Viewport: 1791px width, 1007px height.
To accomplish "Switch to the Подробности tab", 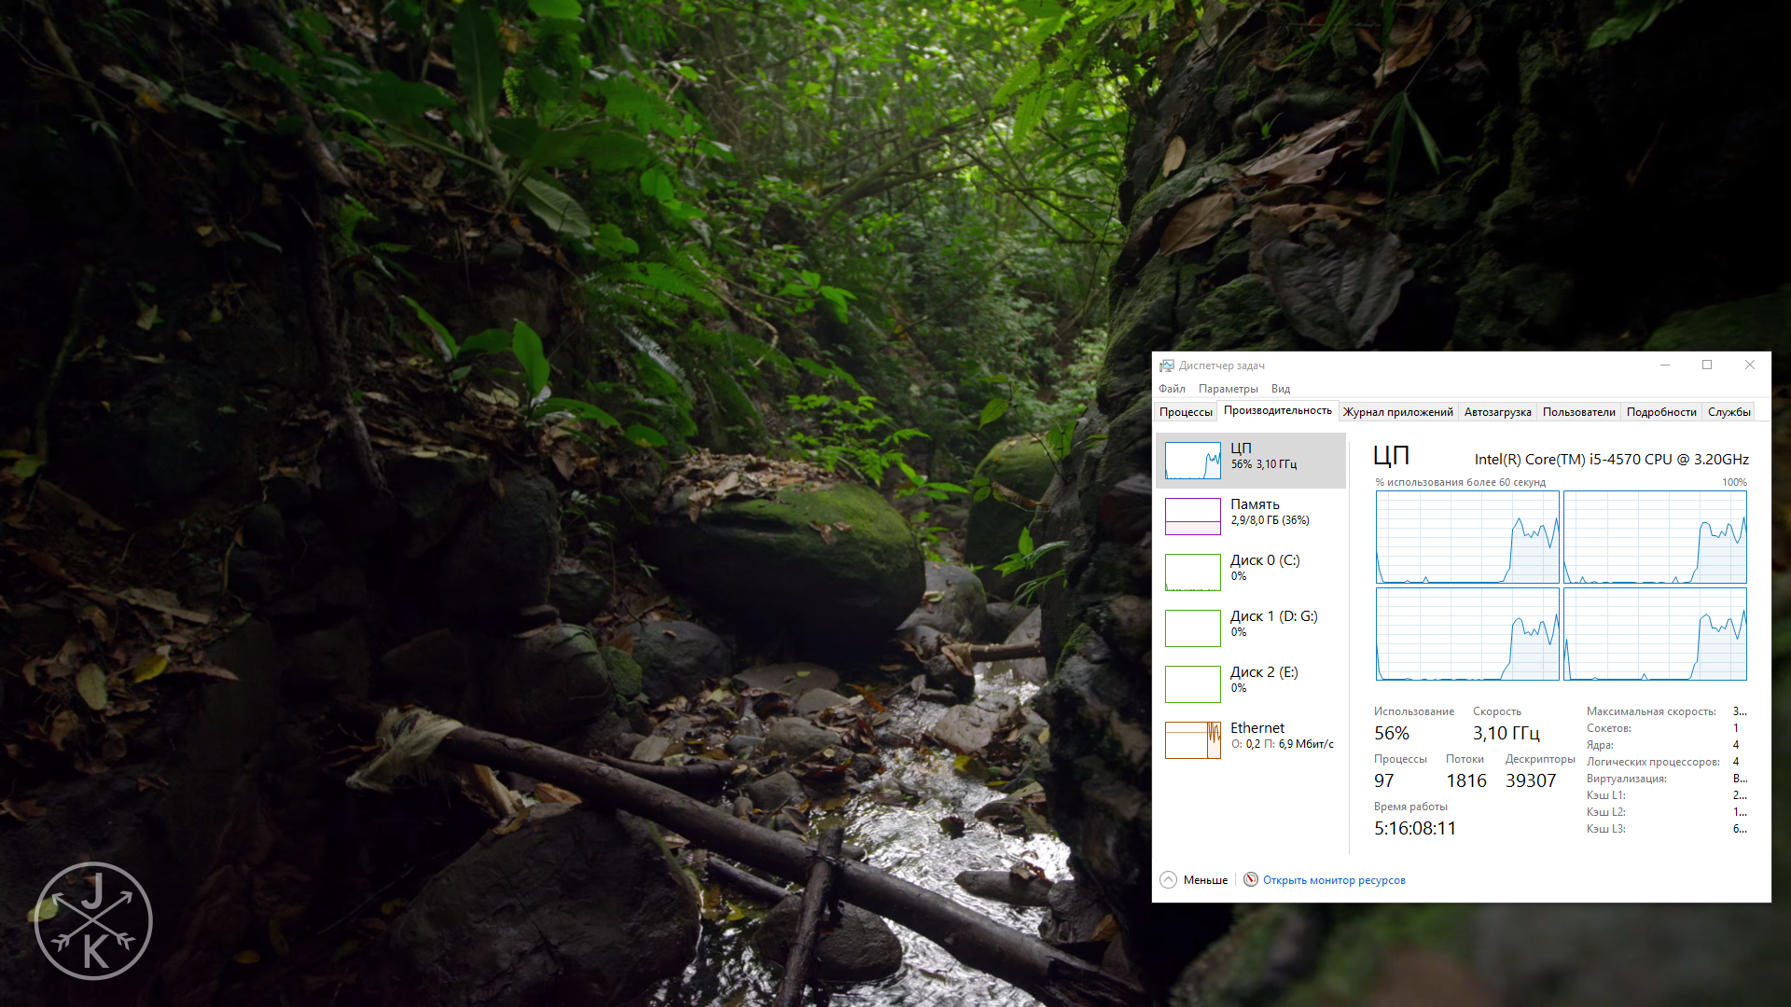I will click(1660, 412).
